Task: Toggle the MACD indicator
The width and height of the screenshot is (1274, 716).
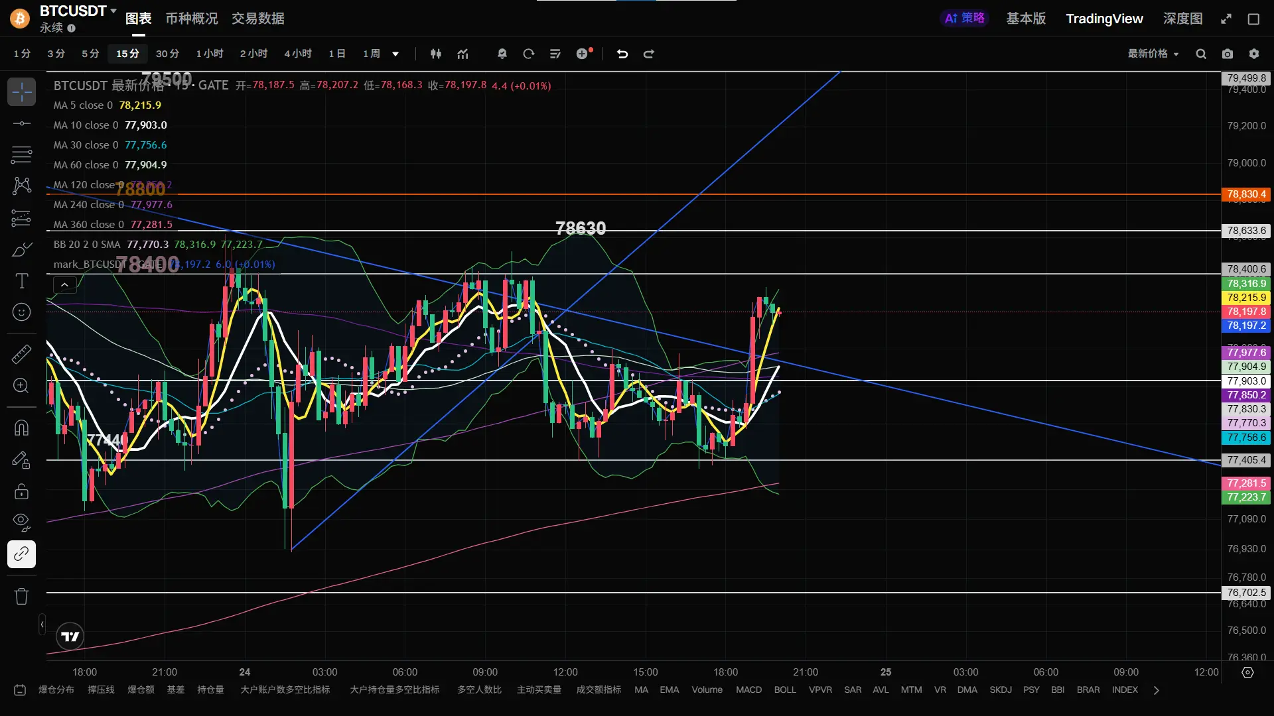Action: pyautogui.click(x=748, y=689)
